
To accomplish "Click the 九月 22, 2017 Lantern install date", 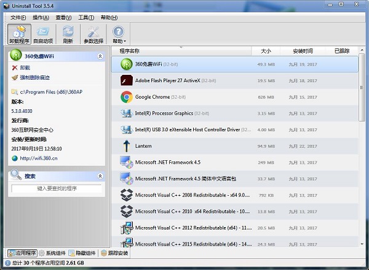I will [x=303, y=146].
